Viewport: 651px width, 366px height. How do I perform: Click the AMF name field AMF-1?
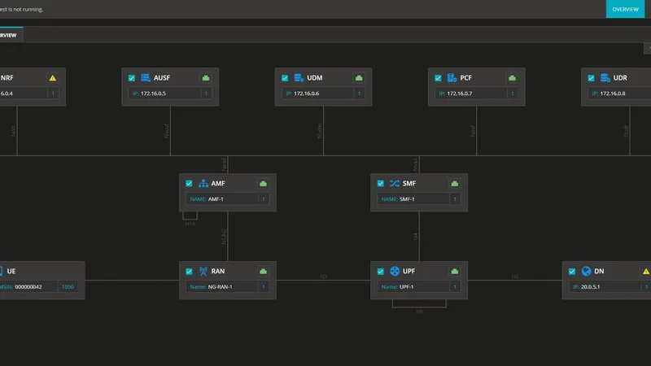tap(222, 199)
